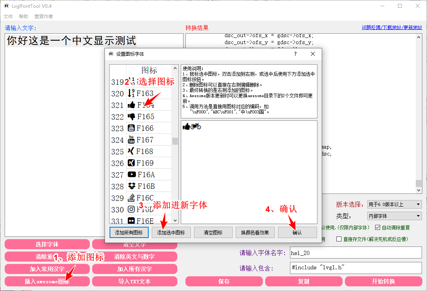This screenshot has width=427, height=291.
Task: Click the icon list scroll down arrow
Action: click(x=175, y=220)
